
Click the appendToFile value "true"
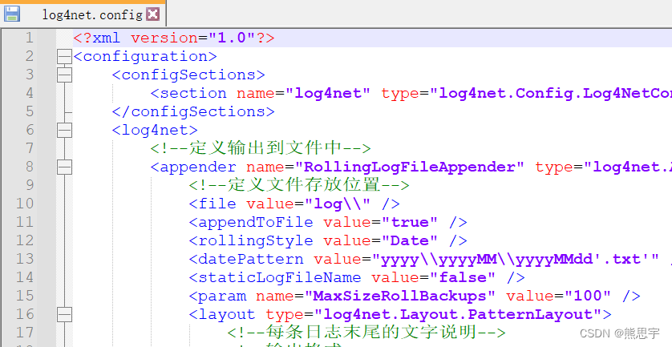click(x=409, y=222)
